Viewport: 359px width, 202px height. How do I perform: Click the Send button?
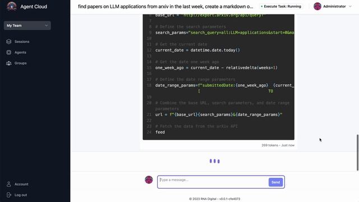(x=275, y=182)
